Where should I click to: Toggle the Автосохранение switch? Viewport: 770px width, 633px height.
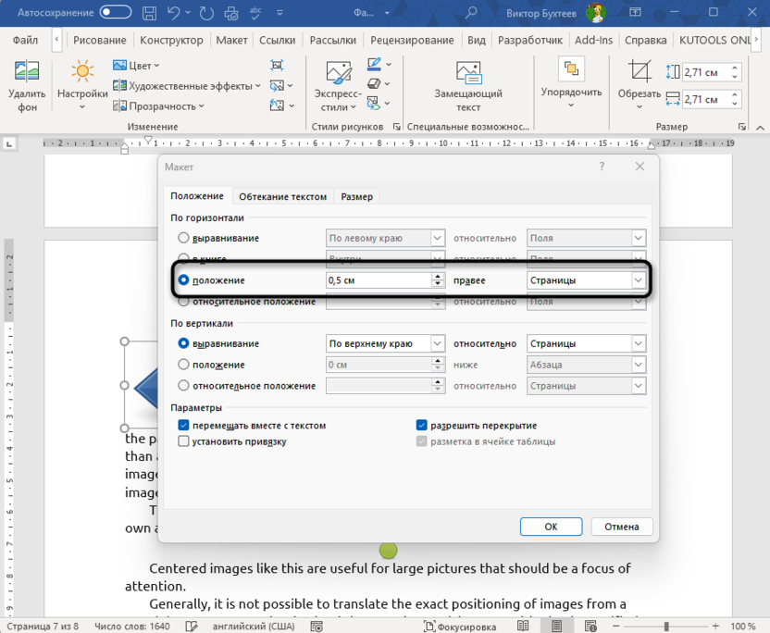click(116, 13)
